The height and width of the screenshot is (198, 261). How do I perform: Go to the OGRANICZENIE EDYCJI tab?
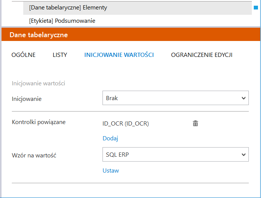[202, 55]
